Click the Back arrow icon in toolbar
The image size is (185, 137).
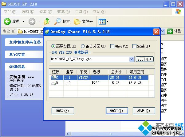(7, 21)
